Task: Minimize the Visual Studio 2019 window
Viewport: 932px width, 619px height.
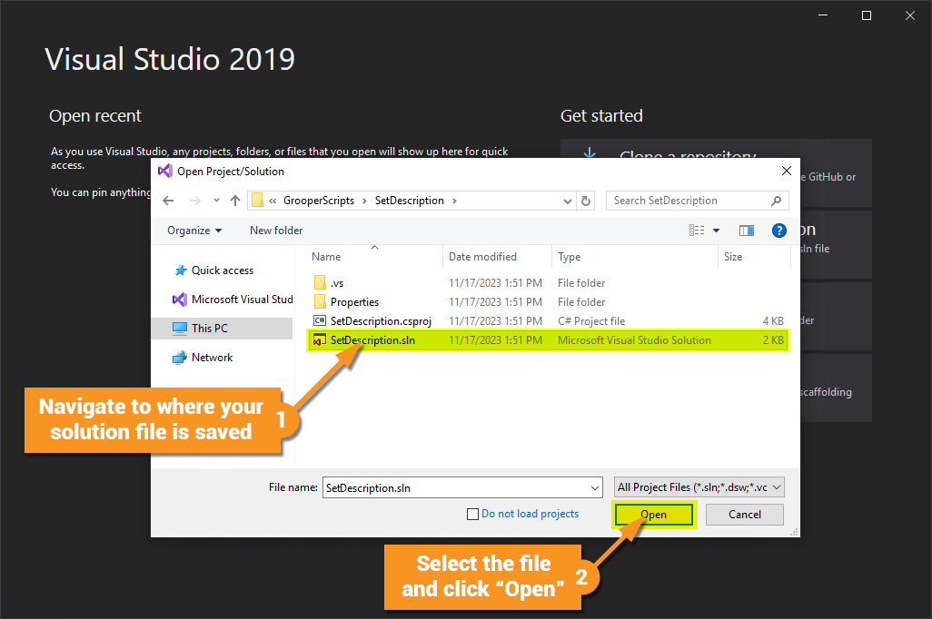Action: coord(823,15)
